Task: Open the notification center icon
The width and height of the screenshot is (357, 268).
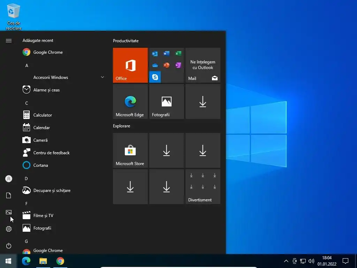Action: (345, 261)
